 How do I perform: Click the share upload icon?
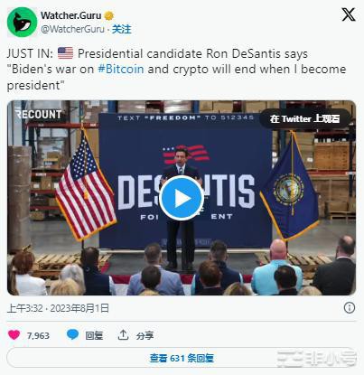[x=123, y=334]
